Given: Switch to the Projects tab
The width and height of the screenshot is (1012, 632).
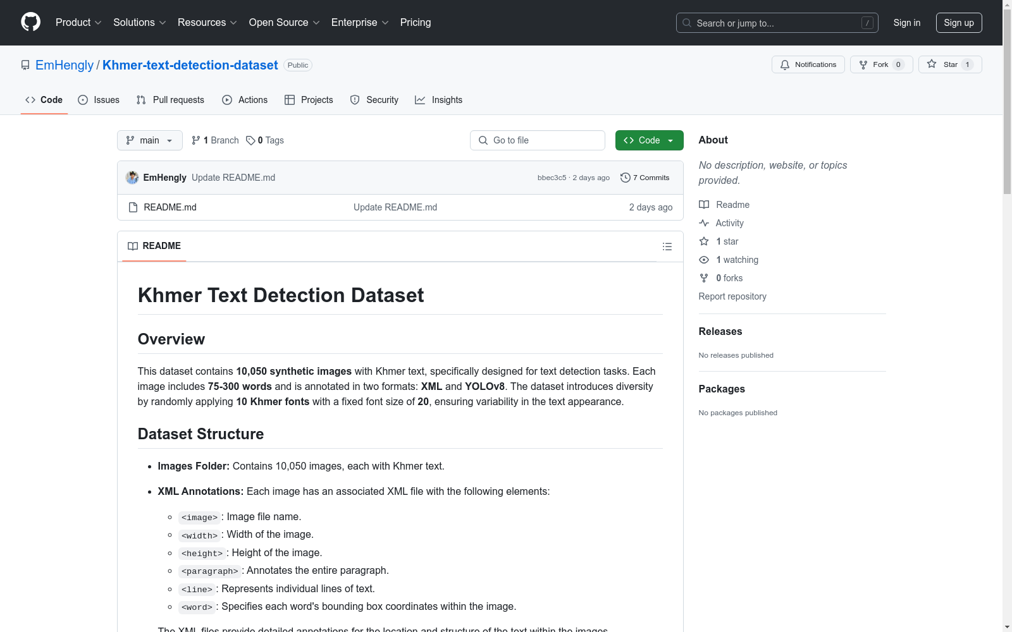Looking at the screenshot, I should (x=309, y=100).
